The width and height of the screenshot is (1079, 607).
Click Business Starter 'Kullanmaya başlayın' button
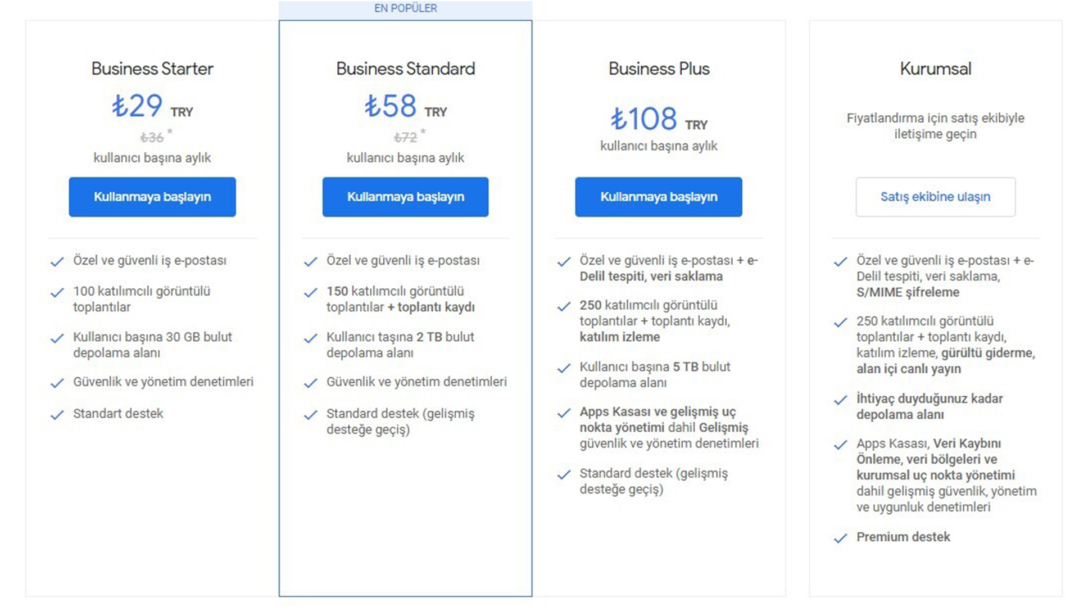click(x=152, y=197)
